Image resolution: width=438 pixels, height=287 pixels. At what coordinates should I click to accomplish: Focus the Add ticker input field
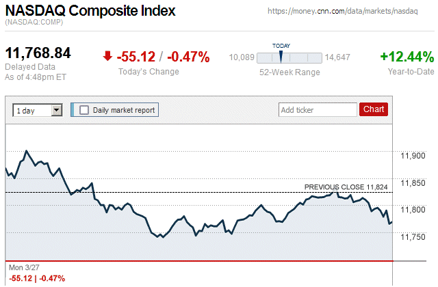point(318,109)
